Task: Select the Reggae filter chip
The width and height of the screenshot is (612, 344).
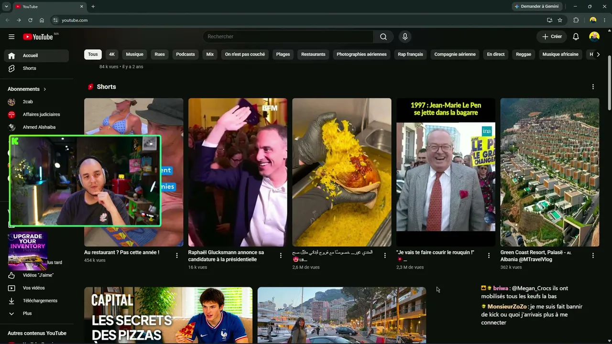Action: point(524,54)
